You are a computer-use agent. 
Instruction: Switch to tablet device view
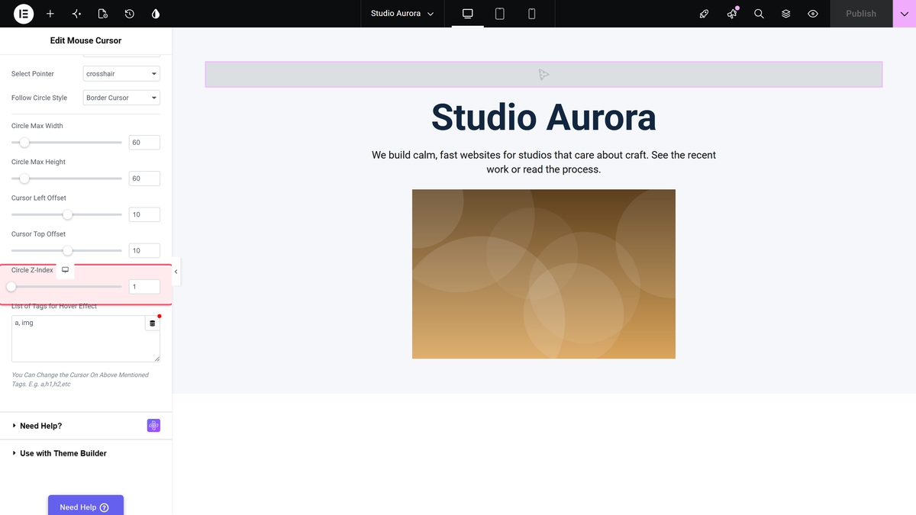click(500, 14)
